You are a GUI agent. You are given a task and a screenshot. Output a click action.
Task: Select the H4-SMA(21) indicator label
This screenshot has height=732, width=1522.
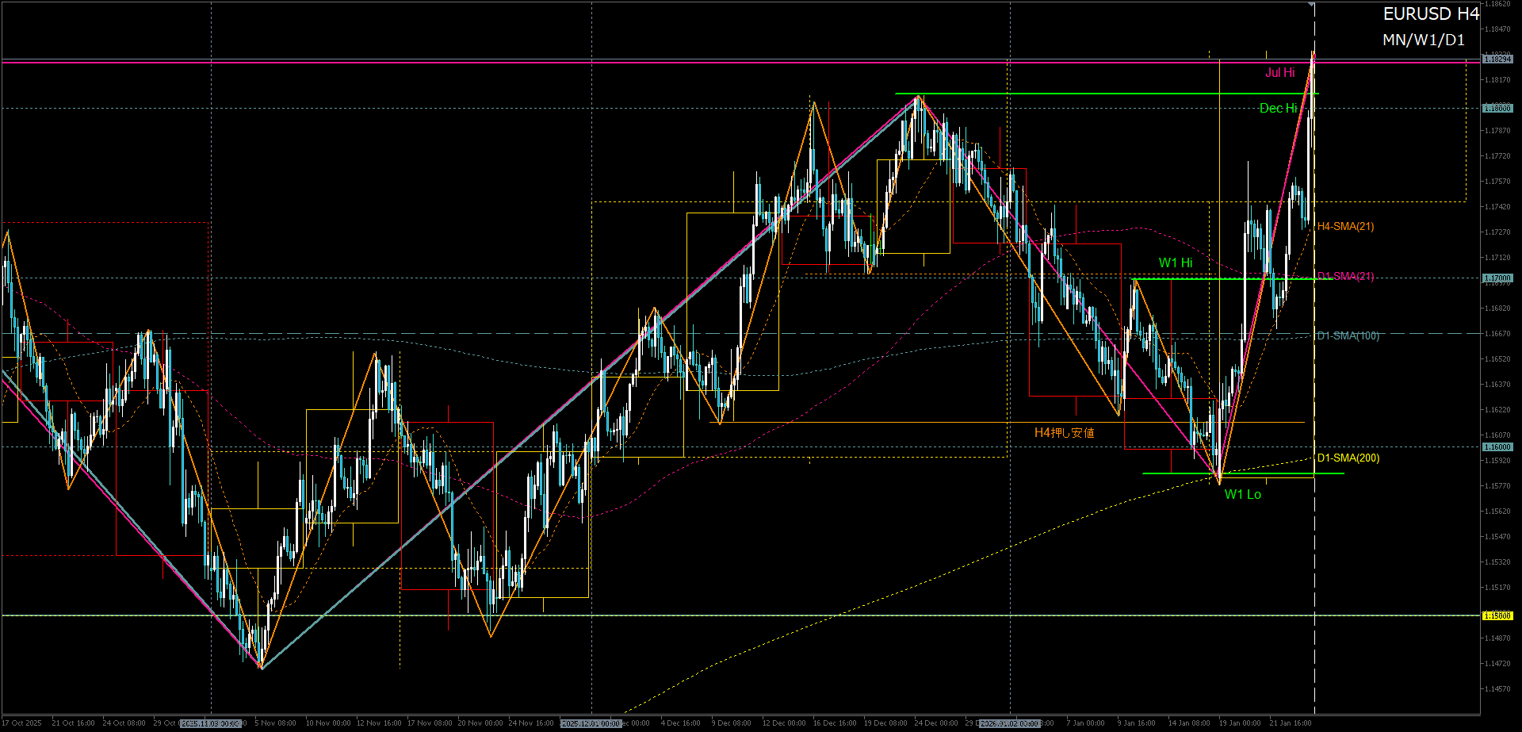pyautogui.click(x=1345, y=227)
